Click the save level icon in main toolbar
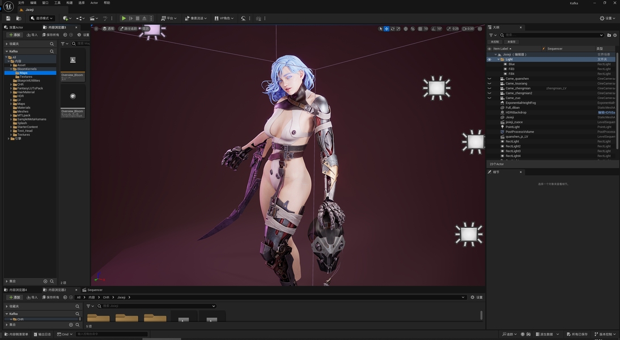Viewport: 620px width, 340px height. tap(8, 18)
